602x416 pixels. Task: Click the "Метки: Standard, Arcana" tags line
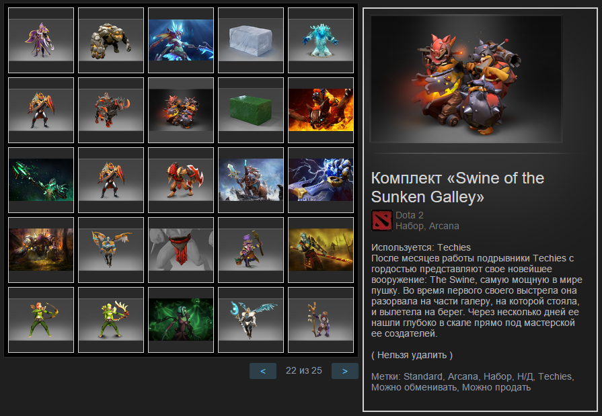[x=473, y=382]
